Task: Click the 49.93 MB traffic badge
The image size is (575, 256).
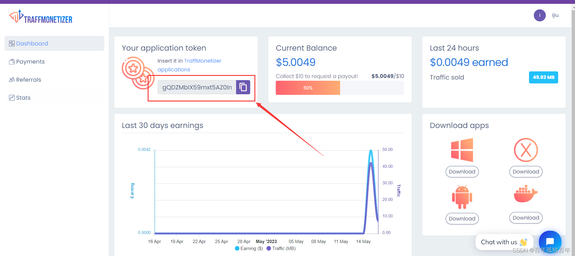Action: click(543, 77)
